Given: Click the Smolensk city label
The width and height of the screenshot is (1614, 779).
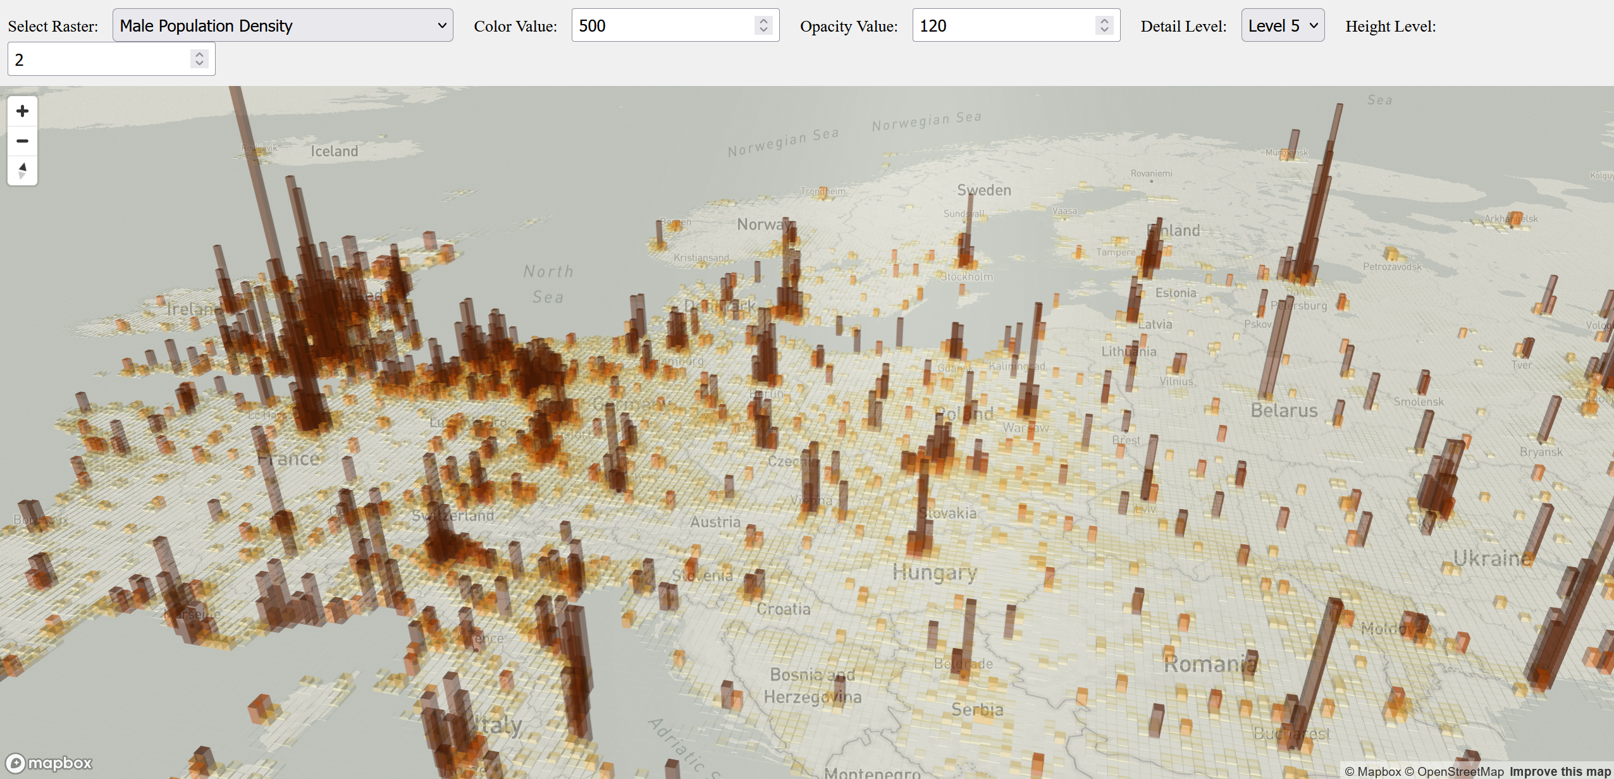Looking at the screenshot, I should (1419, 402).
